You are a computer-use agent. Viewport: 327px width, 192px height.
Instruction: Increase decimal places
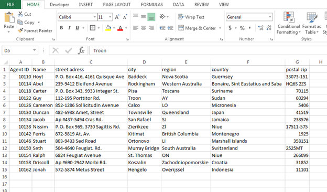260,28
